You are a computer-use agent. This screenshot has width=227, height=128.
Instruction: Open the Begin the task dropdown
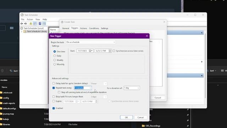pyautogui.click(x=91, y=42)
